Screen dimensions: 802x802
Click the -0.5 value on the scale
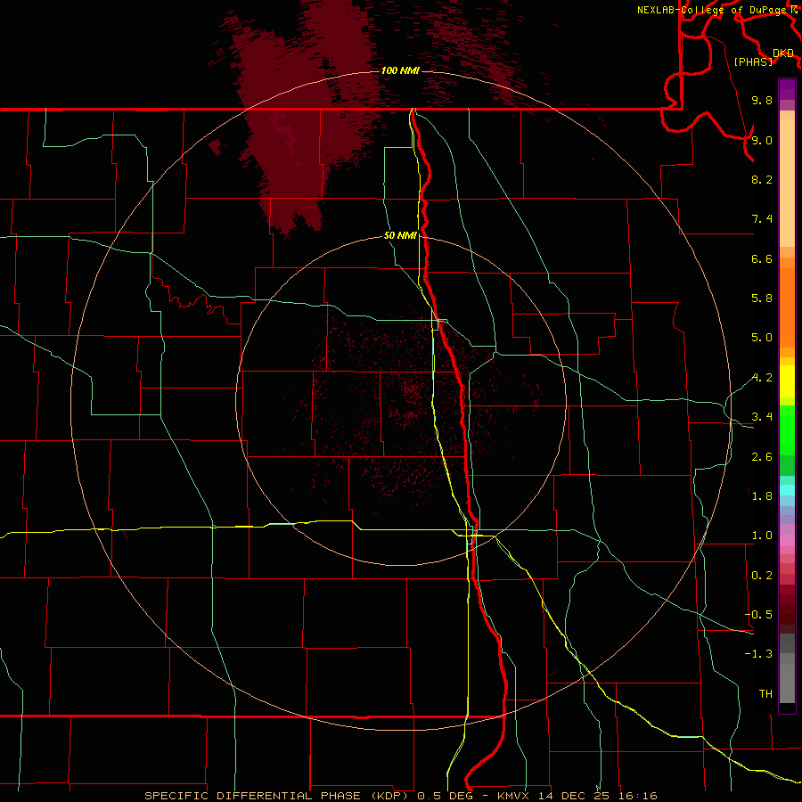[759, 615]
